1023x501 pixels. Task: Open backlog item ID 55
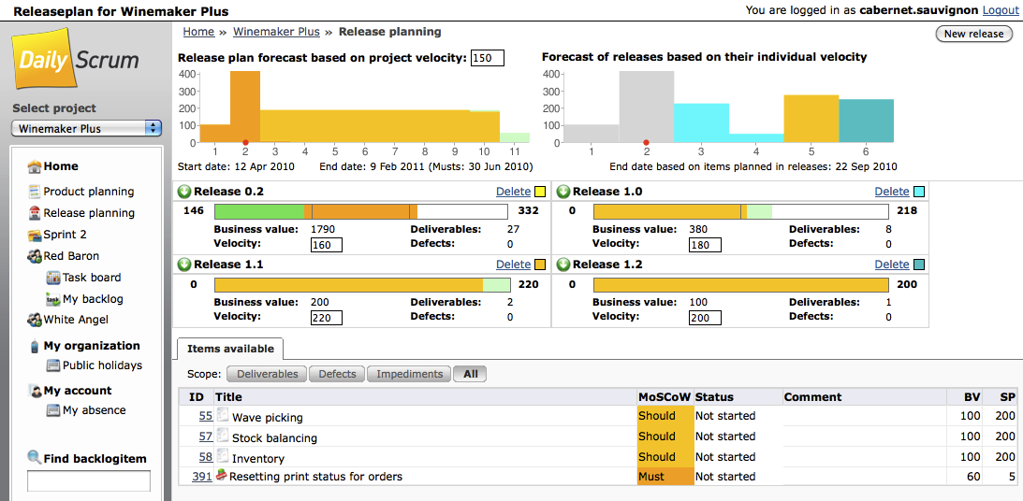(x=206, y=416)
